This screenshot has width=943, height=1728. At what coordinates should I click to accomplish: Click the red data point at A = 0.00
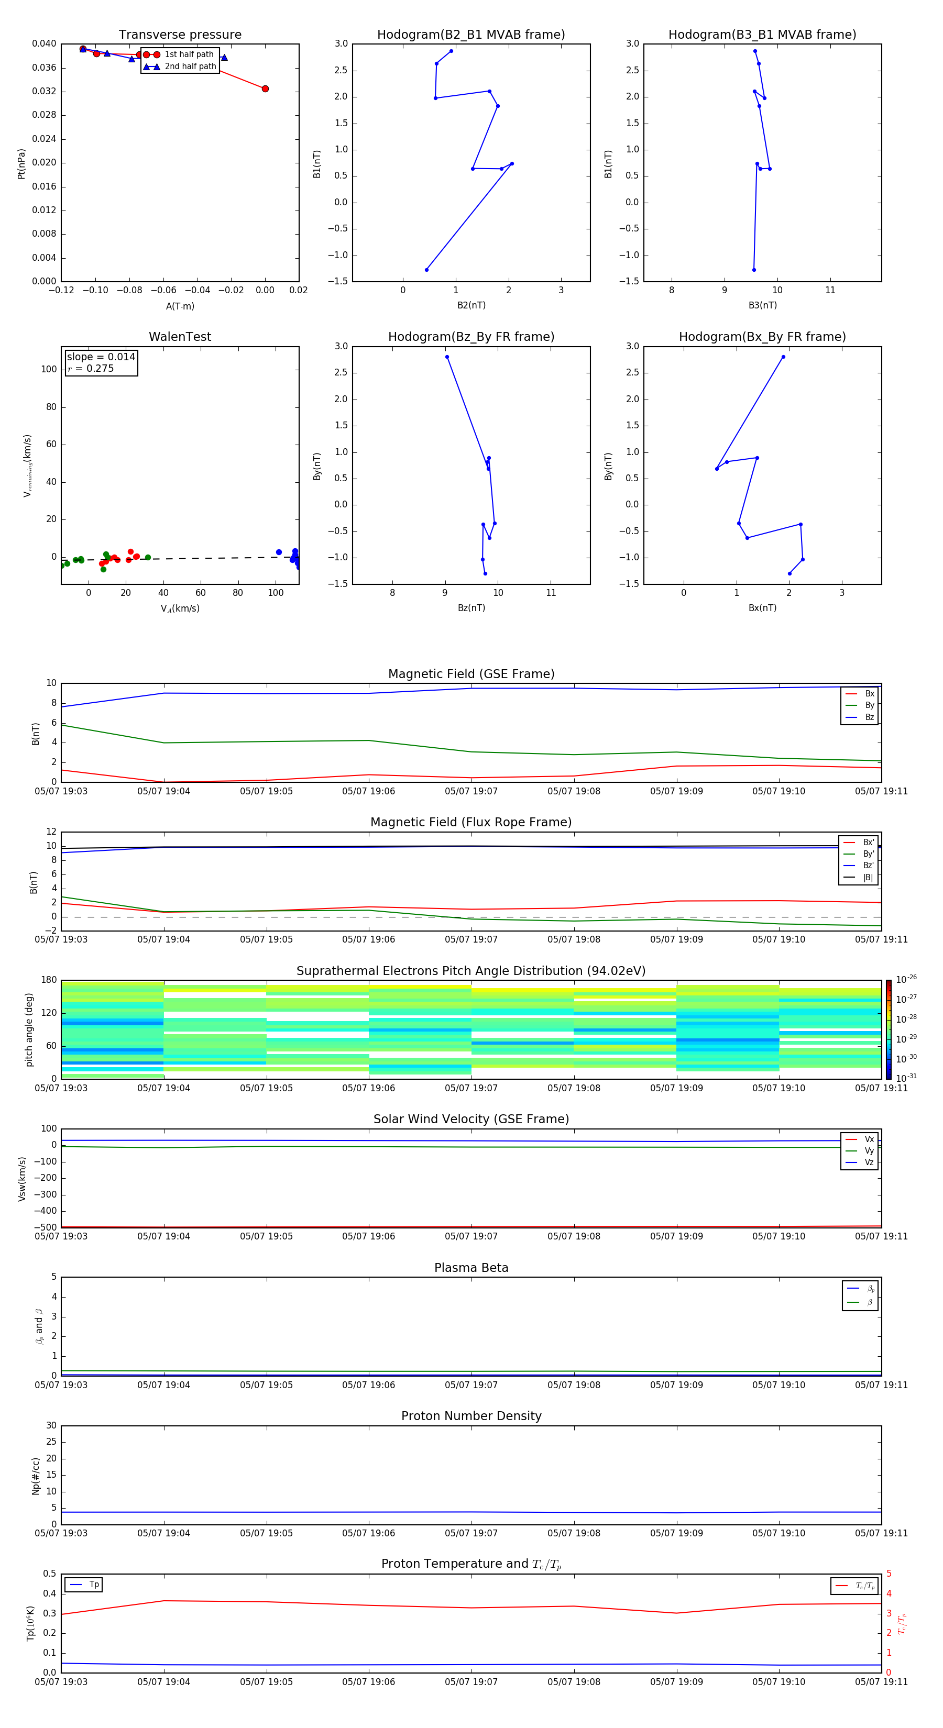pyautogui.click(x=265, y=88)
